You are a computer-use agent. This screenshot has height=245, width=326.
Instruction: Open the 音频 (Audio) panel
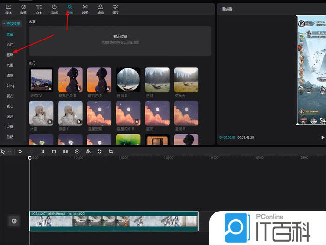[24, 9]
